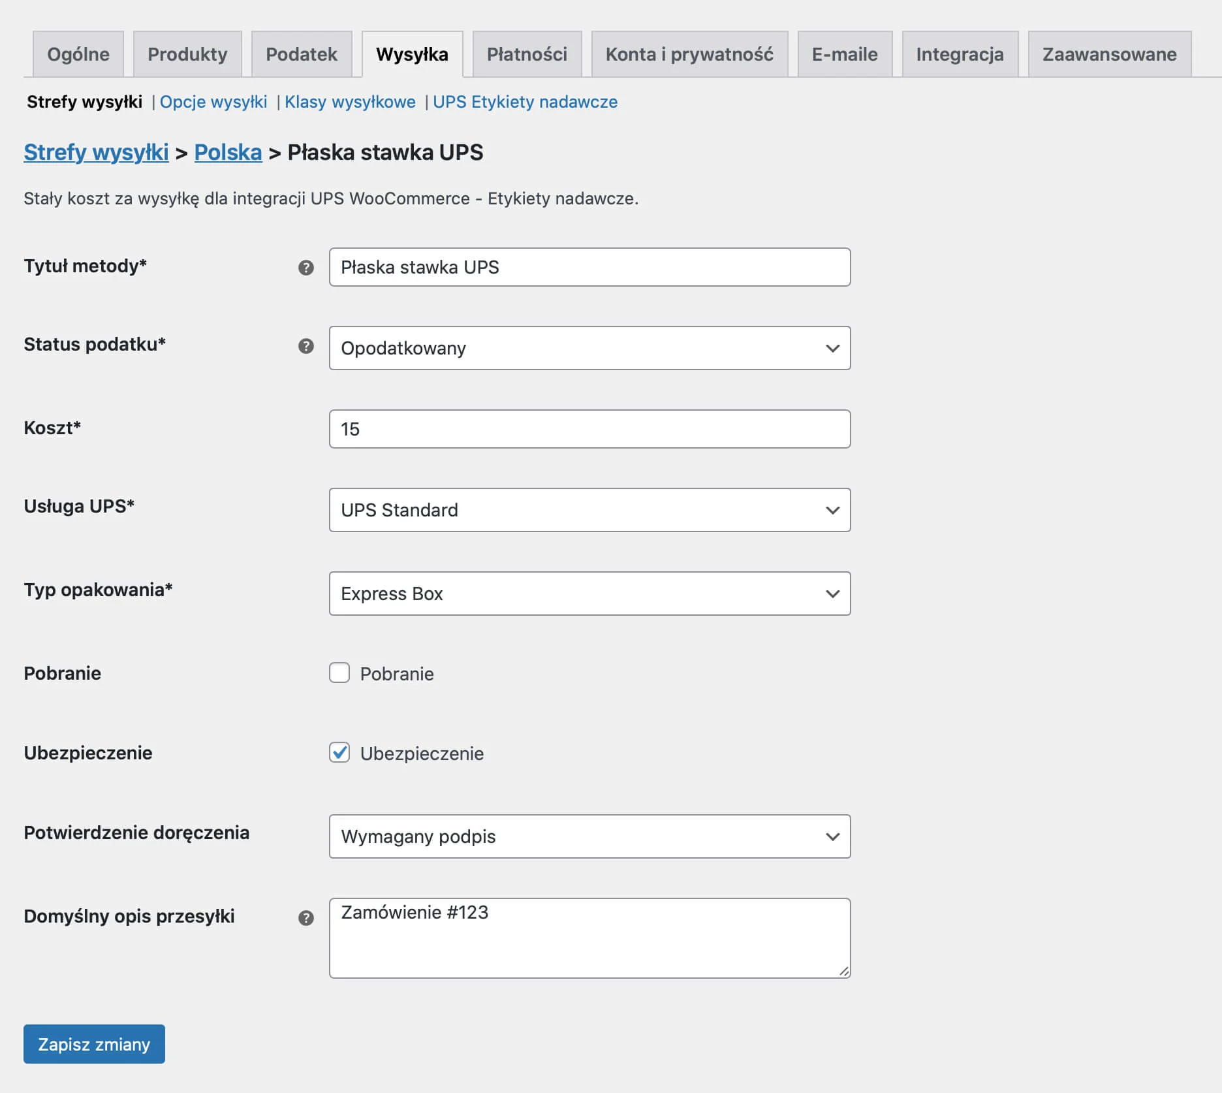The width and height of the screenshot is (1222, 1093).
Task: Open the Klasy wysyłkowe link
Action: 350,102
